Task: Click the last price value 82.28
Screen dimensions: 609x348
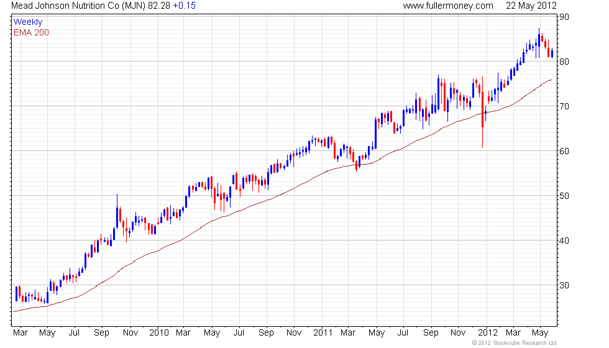Action: coord(159,6)
